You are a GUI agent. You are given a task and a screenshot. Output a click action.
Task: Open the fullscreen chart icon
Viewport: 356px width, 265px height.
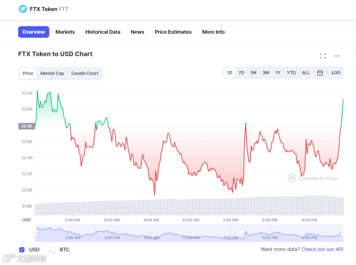(x=323, y=56)
